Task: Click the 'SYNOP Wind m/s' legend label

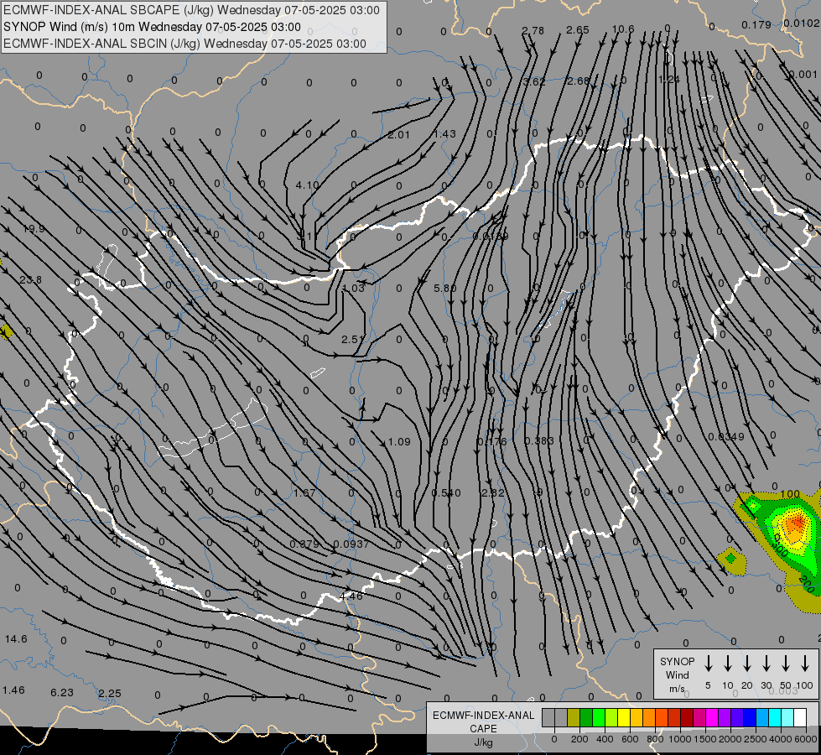Action: (x=677, y=674)
